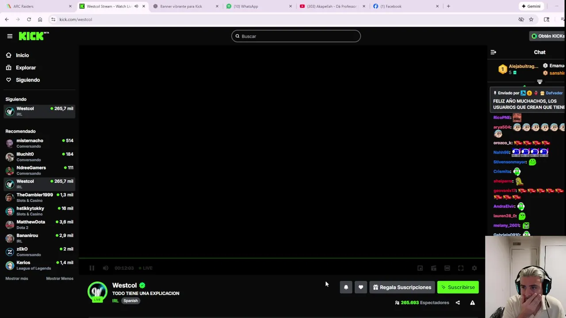Viewport: 566px width, 318px height.
Task: Switch to Facebook browser tab
Action: 405,6
